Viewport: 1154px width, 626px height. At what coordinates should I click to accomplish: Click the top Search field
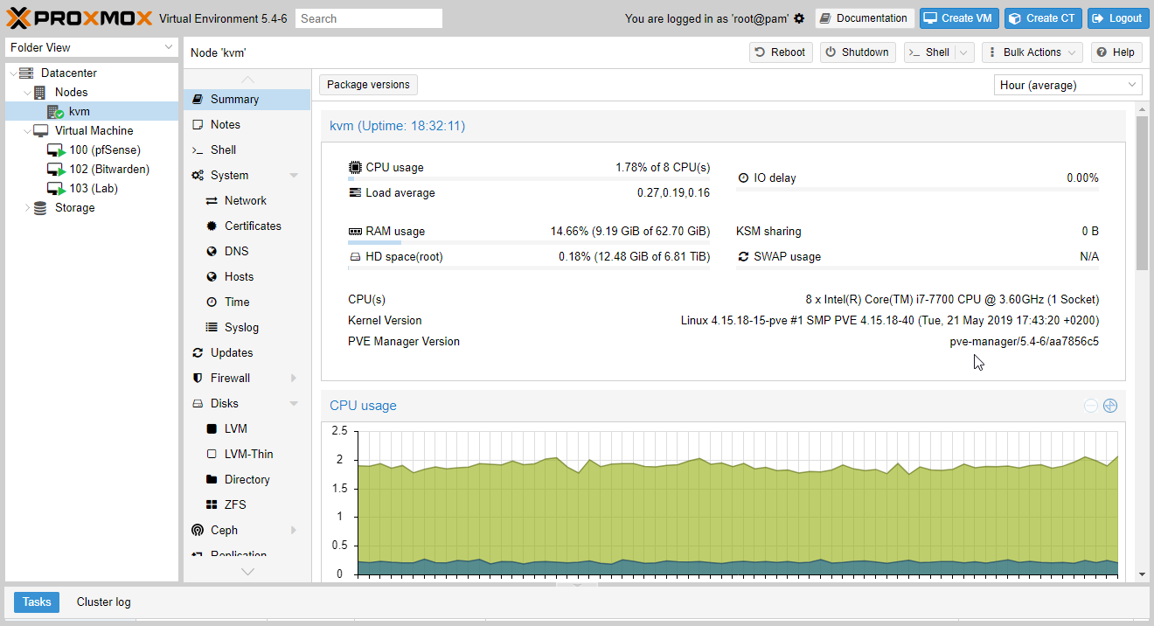pyautogui.click(x=369, y=18)
